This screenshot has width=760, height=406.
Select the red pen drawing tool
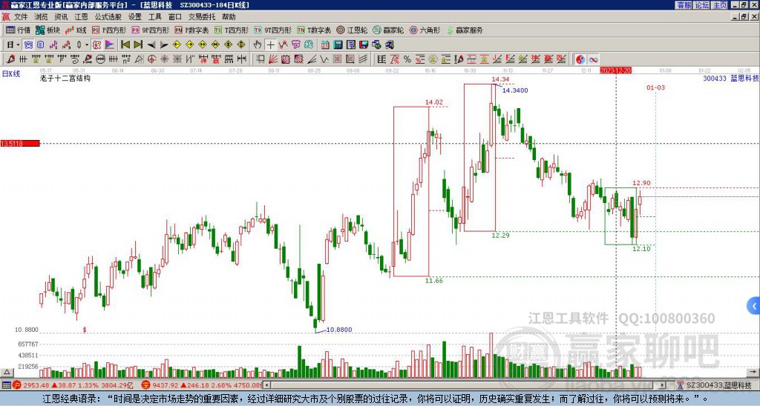pyautogui.click(x=10, y=59)
